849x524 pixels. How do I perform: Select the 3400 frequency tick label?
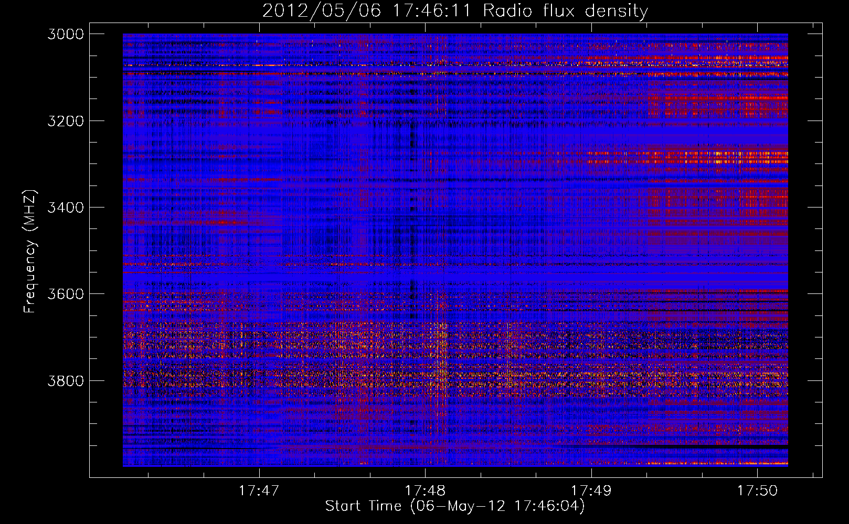pos(66,208)
